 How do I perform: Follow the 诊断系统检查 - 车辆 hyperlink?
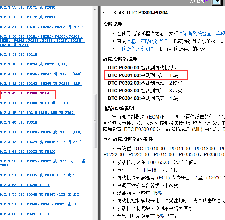click(202, 34)
